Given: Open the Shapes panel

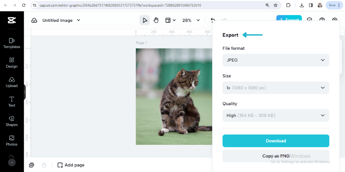Looking at the screenshot, I should pos(12,121).
